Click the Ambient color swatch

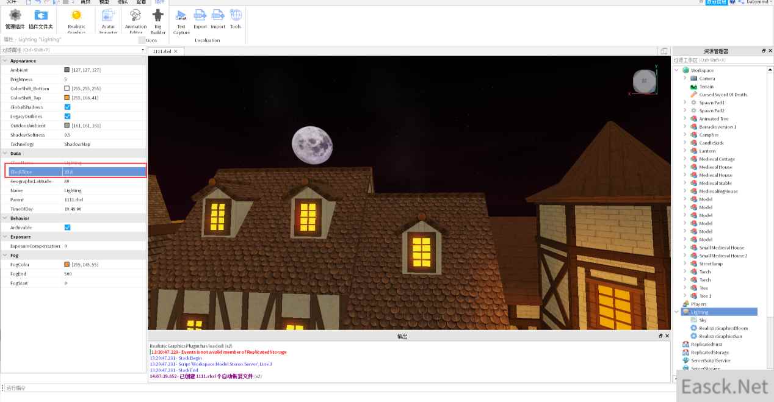click(67, 70)
